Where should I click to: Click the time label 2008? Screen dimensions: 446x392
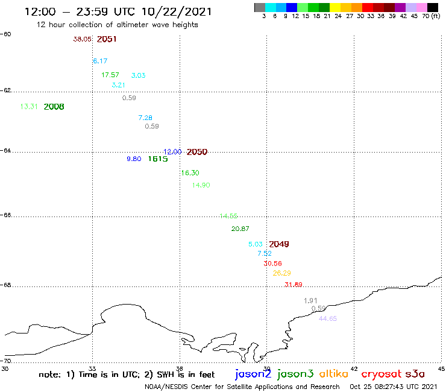click(54, 107)
